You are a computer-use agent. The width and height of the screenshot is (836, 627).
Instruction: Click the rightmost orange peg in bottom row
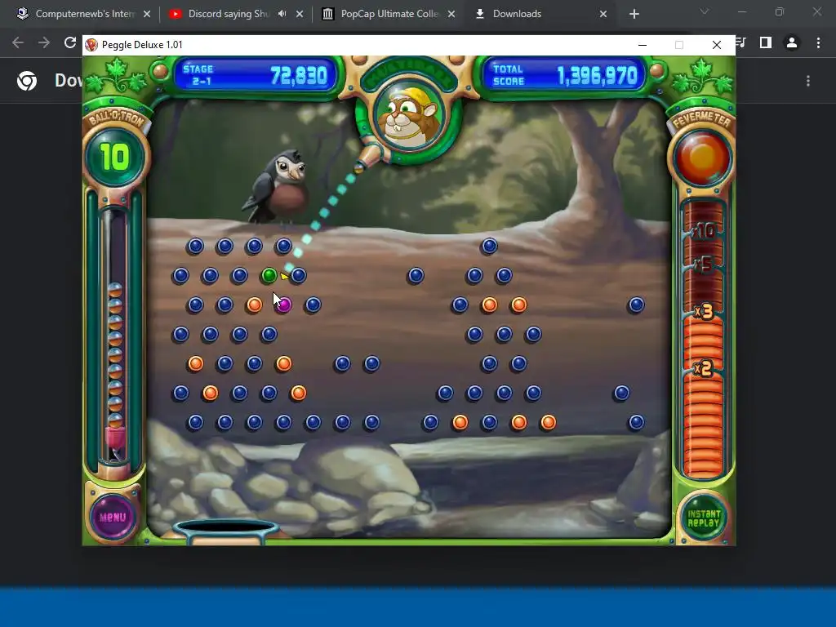click(548, 422)
